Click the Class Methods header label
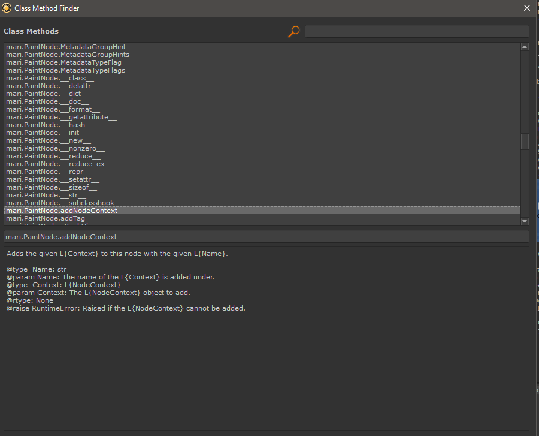This screenshot has width=539, height=436. click(x=31, y=31)
